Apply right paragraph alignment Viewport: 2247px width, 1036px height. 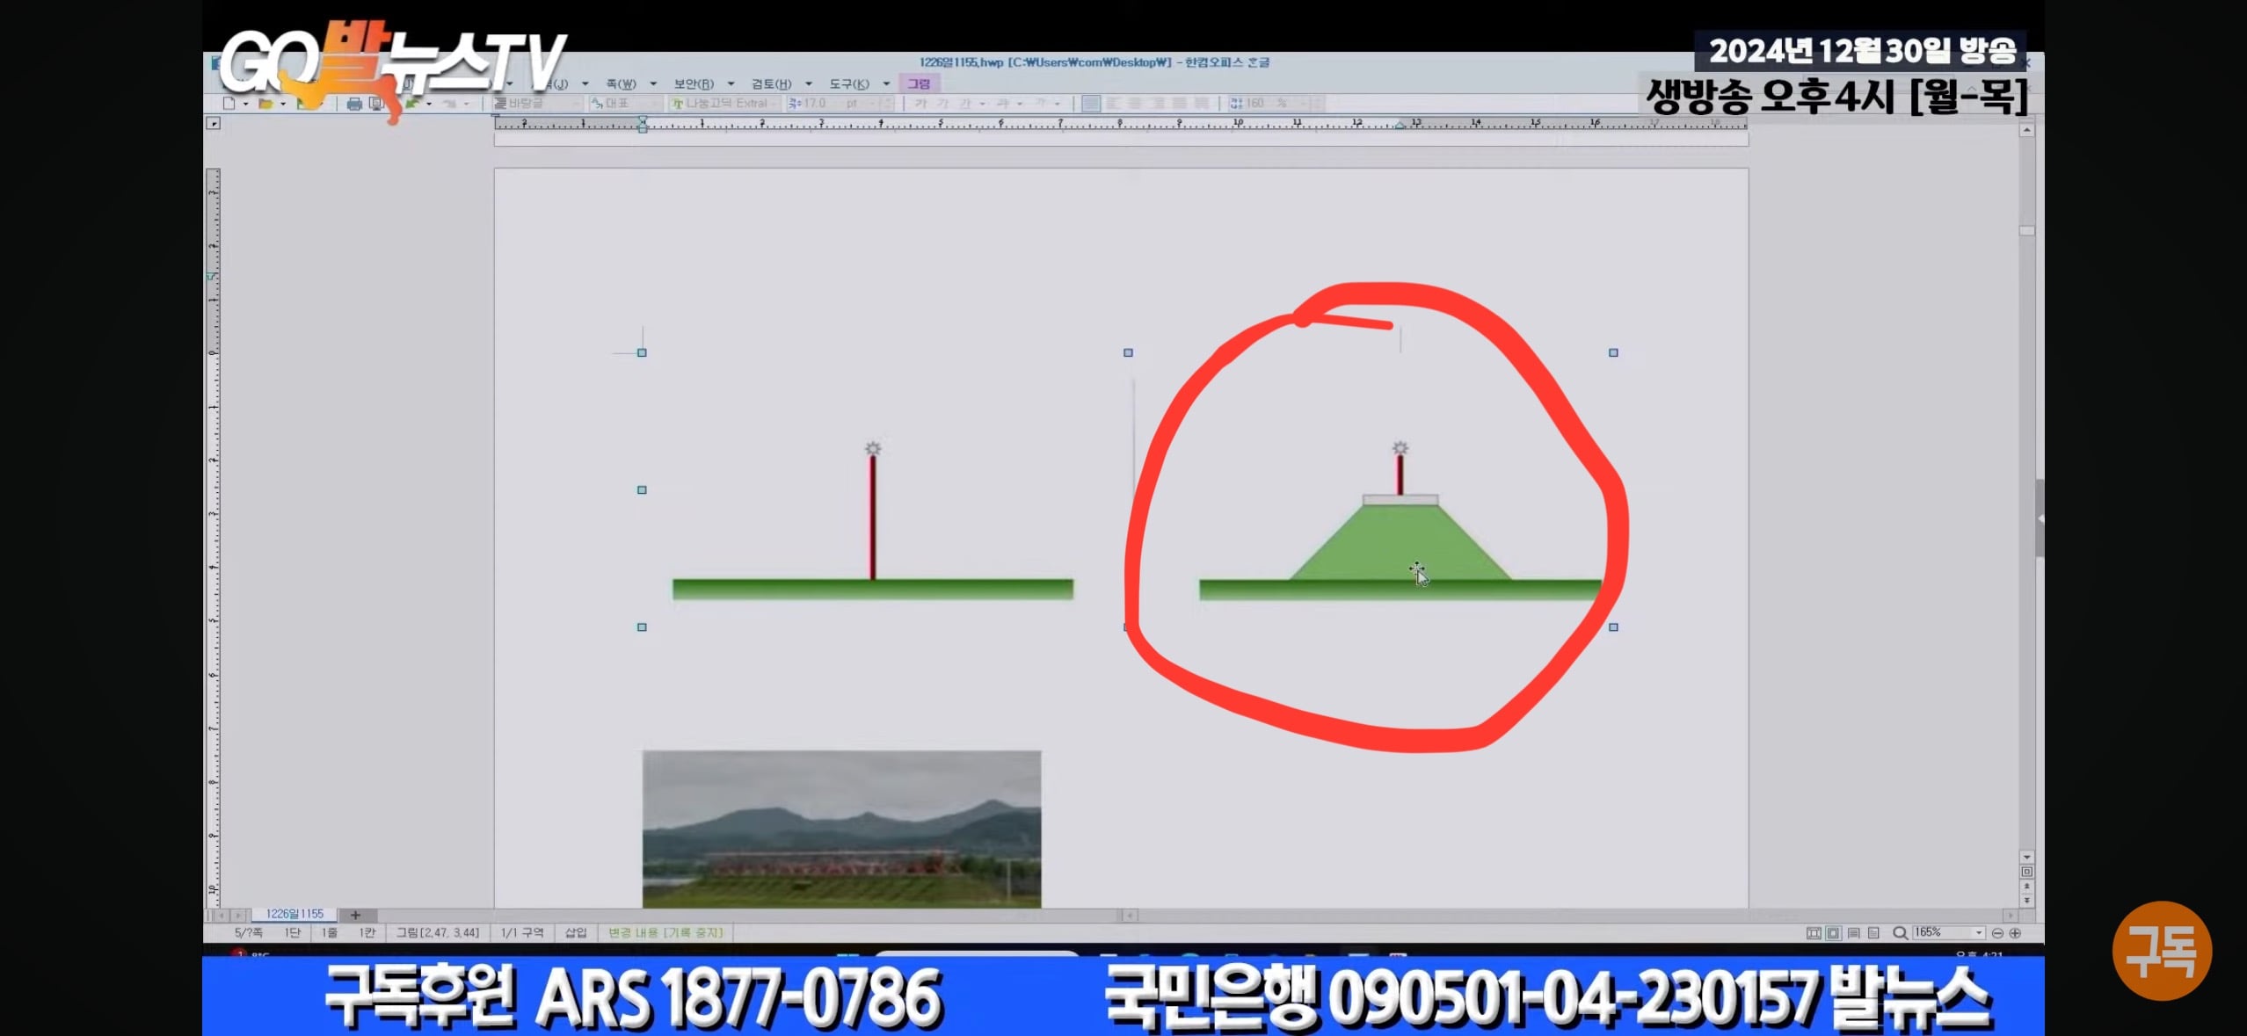tap(1158, 104)
